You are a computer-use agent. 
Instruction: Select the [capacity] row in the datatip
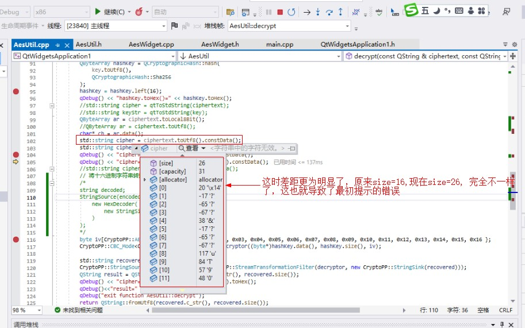pos(181,172)
